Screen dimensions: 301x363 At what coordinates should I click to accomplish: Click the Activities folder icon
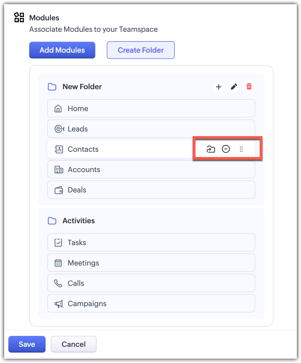[x=52, y=221]
